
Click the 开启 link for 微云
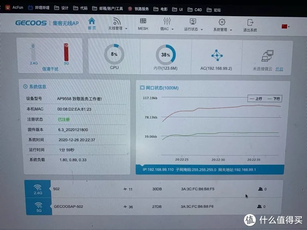click(279, 69)
